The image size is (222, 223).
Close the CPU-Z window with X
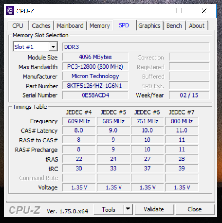tap(204, 11)
